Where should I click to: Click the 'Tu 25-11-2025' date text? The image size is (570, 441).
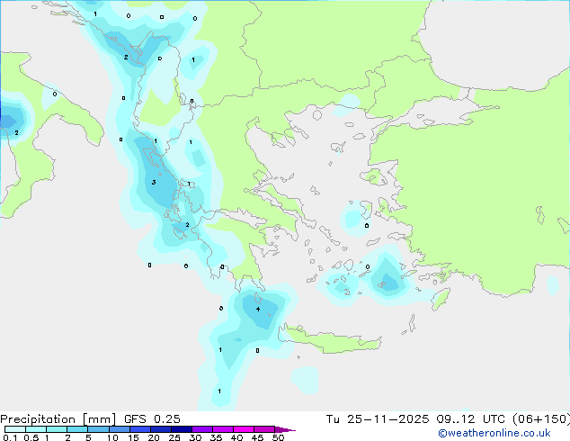(378, 419)
